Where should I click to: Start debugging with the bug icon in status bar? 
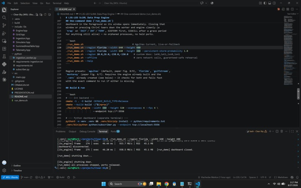coord(69,177)
